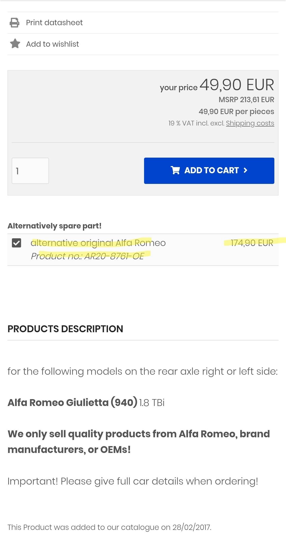Click the shopping cart icon

point(175,170)
